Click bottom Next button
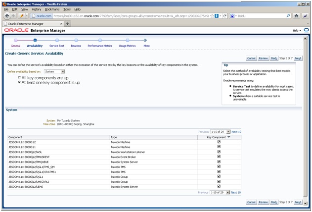 (298, 202)
